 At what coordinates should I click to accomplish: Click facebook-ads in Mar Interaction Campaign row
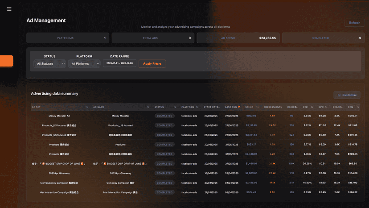pos(189,192)
